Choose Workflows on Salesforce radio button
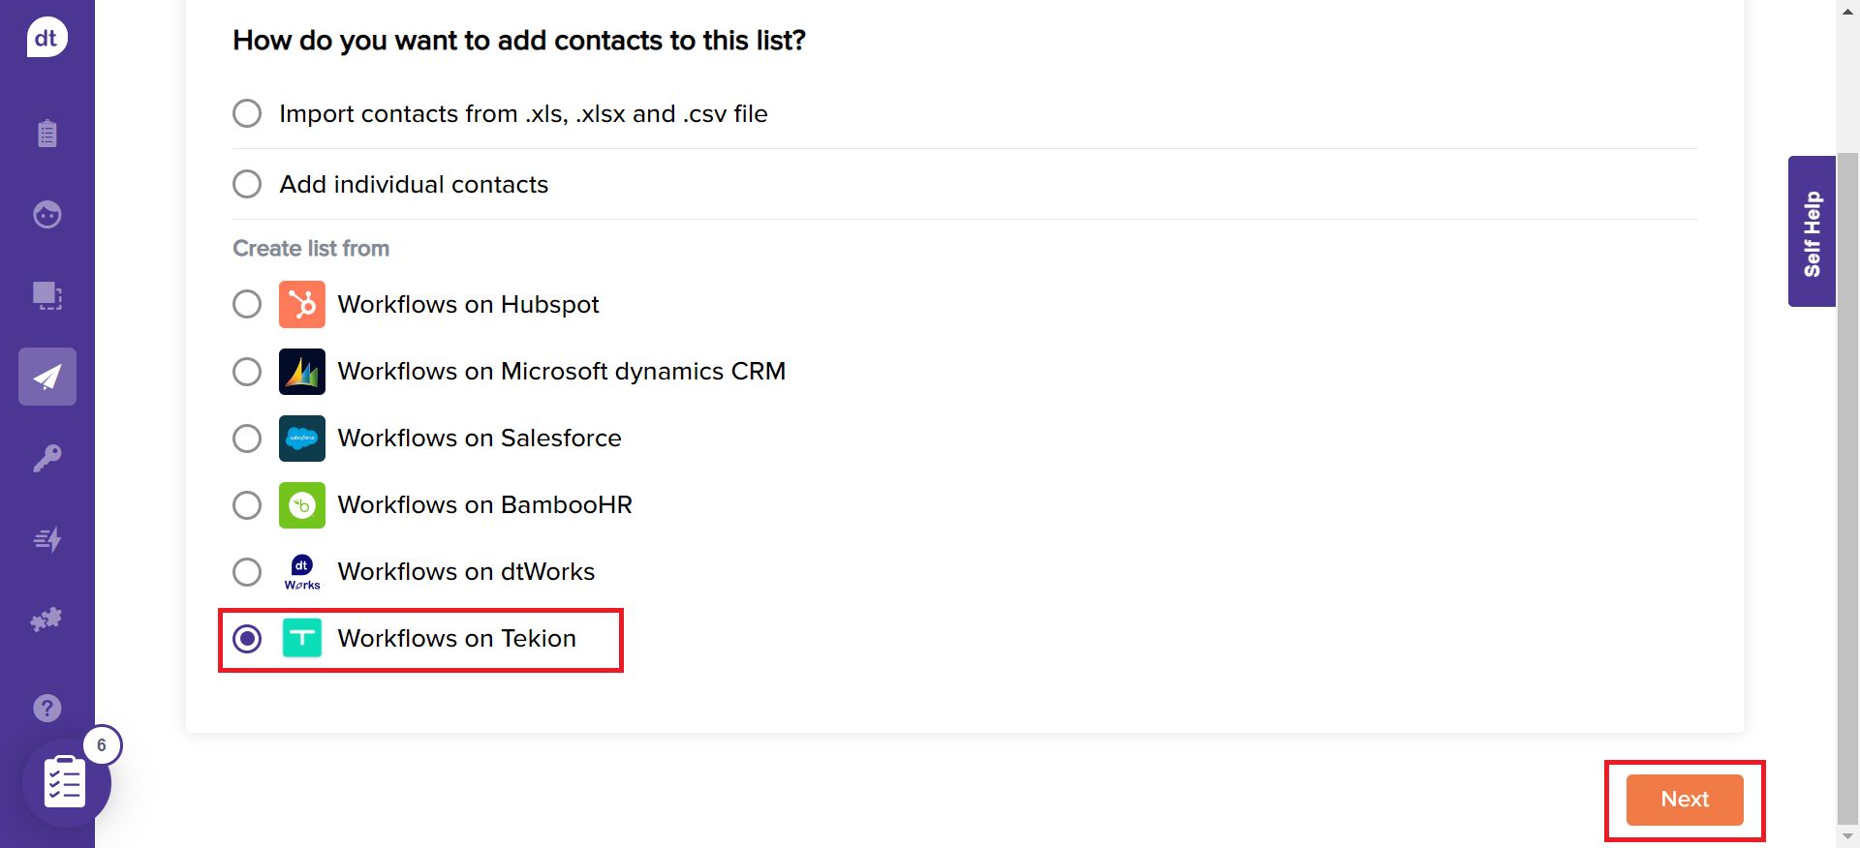1860x848 pixels. click(x=247, y=439)
